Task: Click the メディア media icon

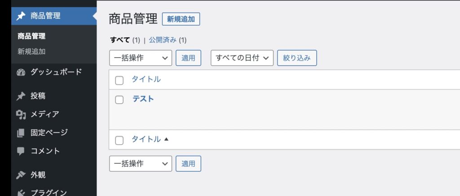Action: coord(21,114)
